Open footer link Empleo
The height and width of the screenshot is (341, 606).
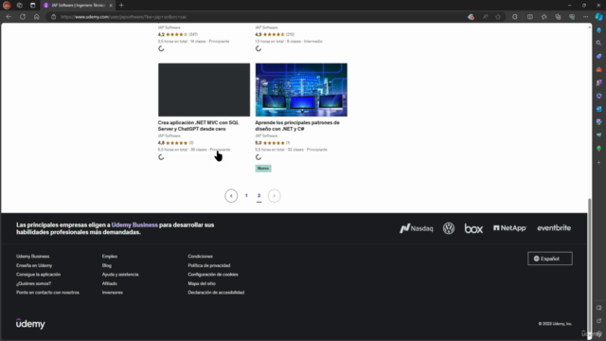(x=110, y=257)
